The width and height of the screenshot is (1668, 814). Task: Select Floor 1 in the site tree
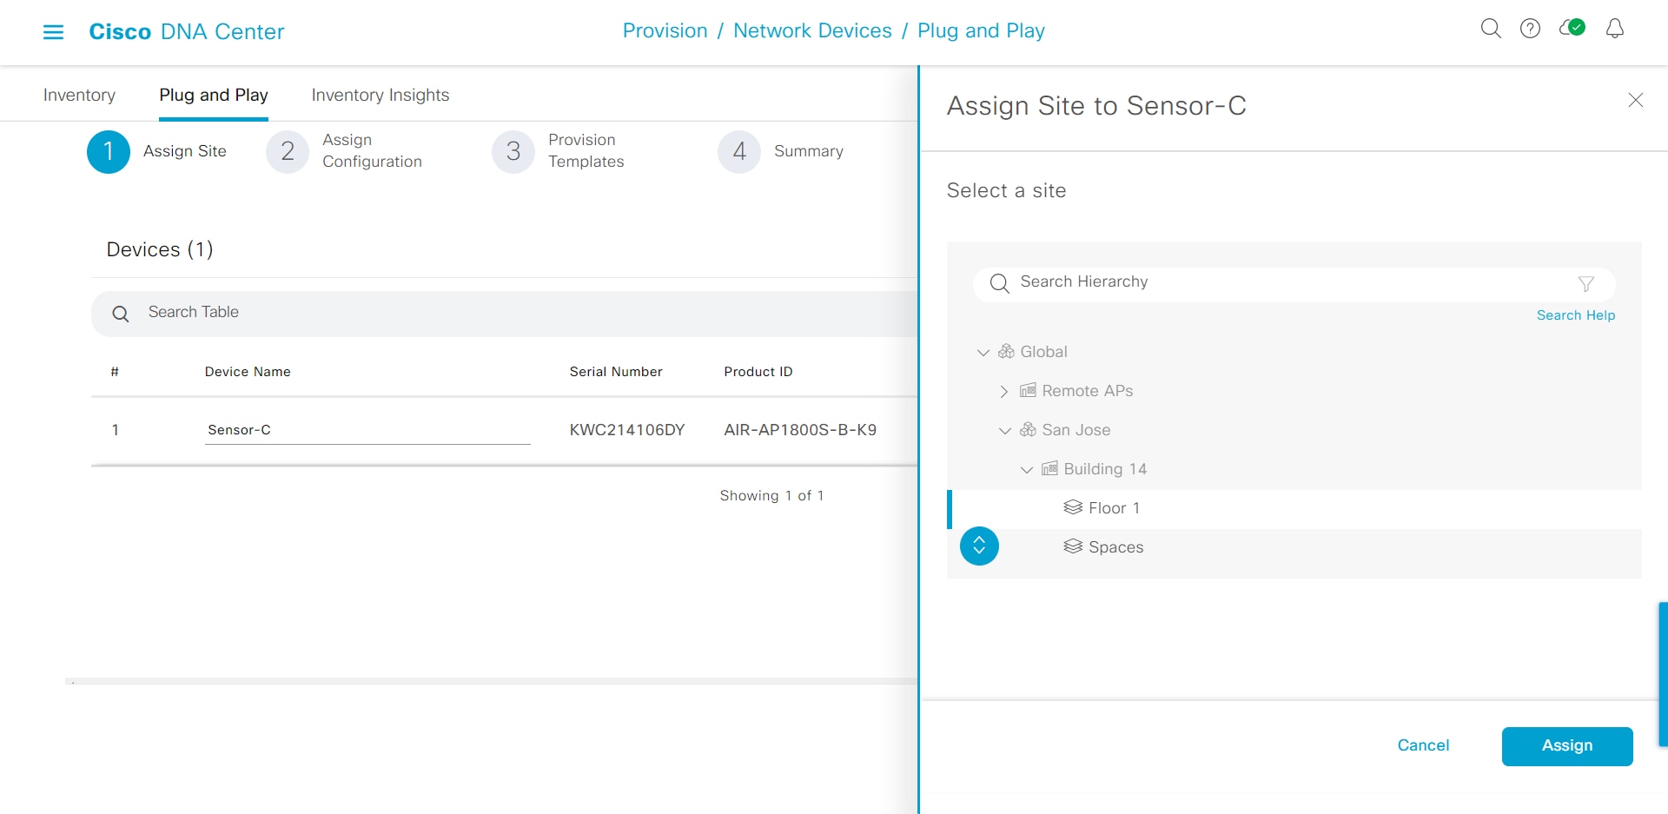coord(1294,509)
